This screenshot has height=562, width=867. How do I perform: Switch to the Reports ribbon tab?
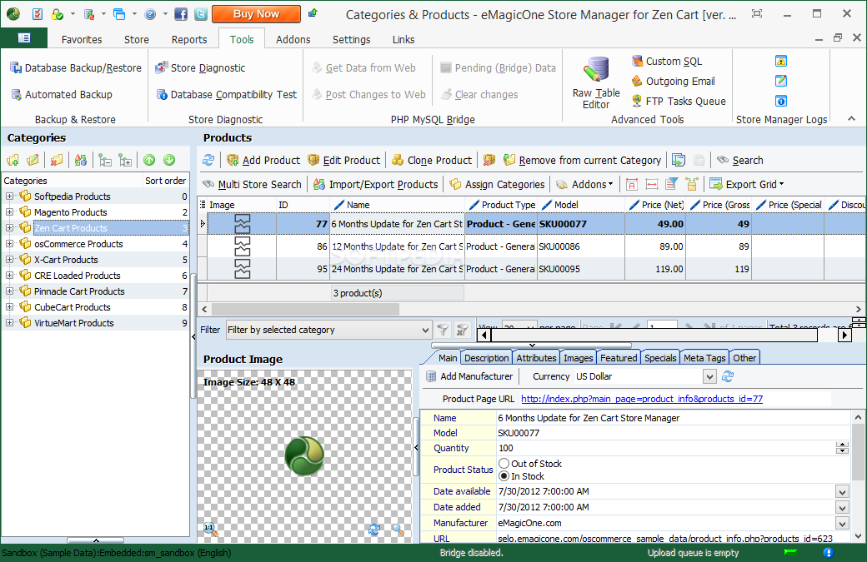189,40
